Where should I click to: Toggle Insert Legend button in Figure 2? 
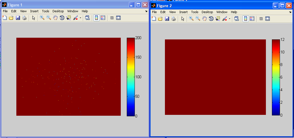coord(252,19)
